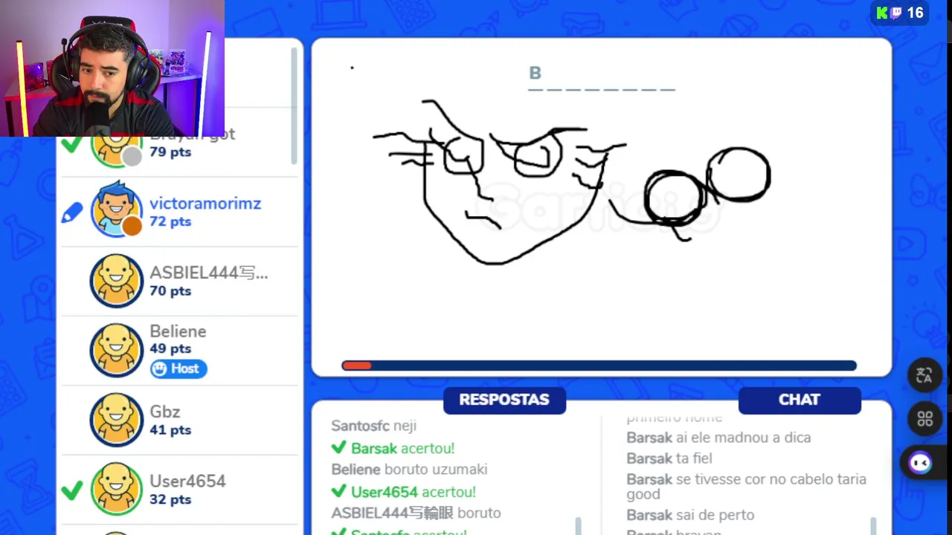
Task: Click answer 'Santosfc neji'
Action: (374, 426)
